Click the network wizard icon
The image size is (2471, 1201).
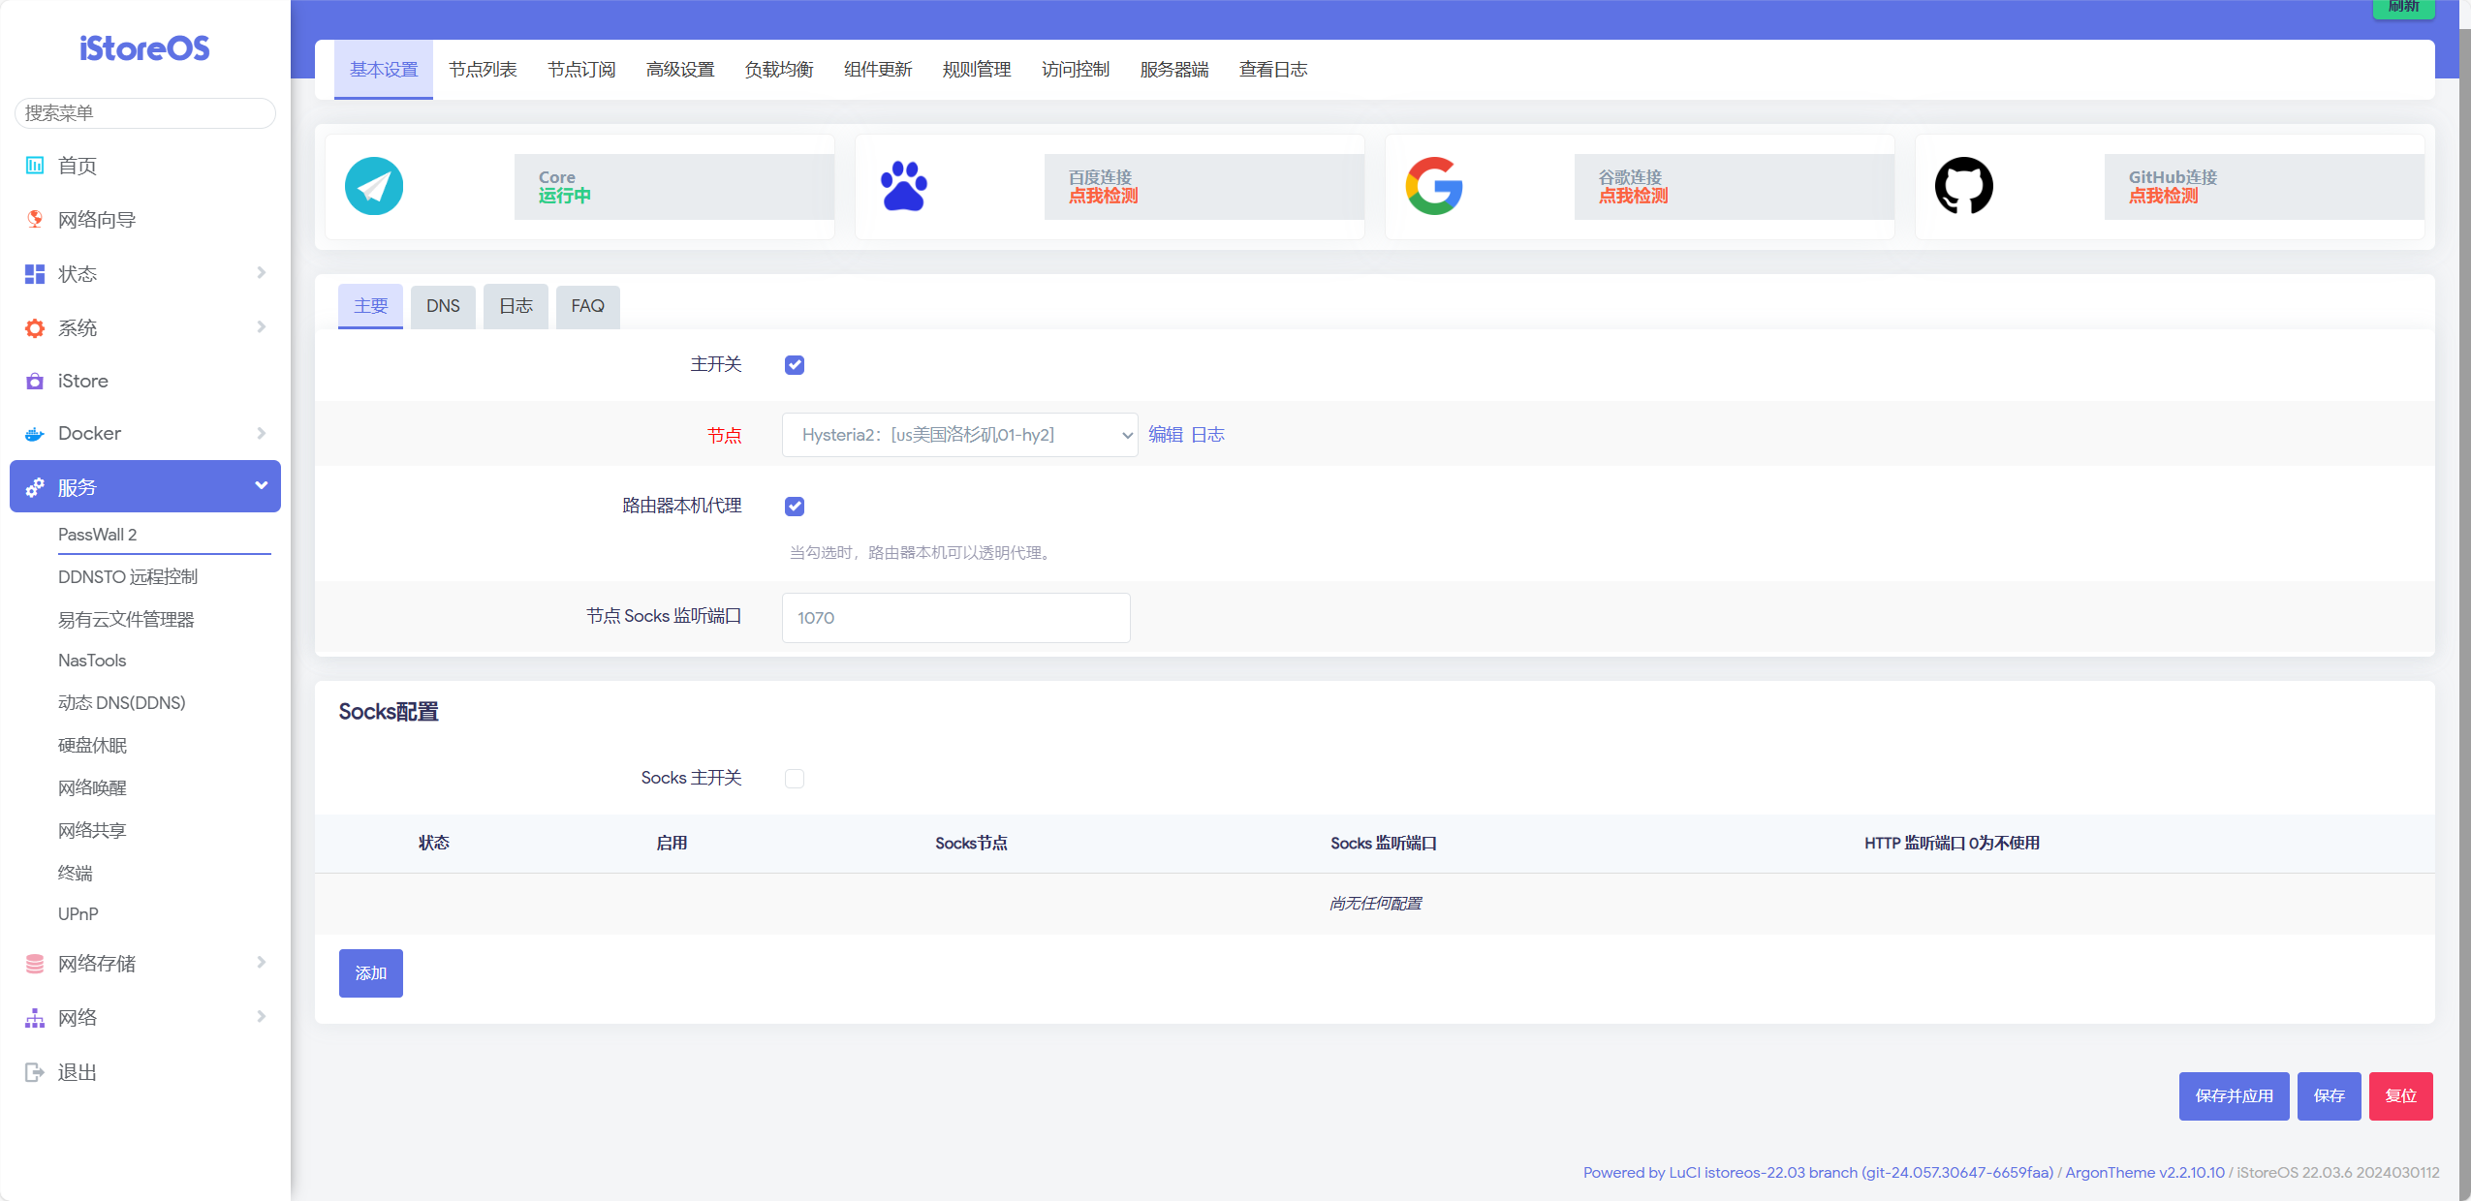click(35, 220)
